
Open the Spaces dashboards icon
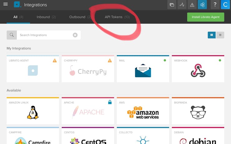[x=172, y=5]
